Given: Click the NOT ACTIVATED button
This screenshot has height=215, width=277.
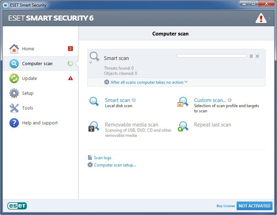Looking at the screenshot, I should pyautogui.click(x=255, y=206).
